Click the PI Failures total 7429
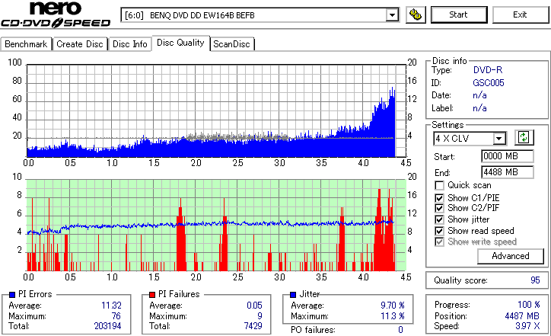The width and height of the screenshot is (551, 336). pos(253,326)
